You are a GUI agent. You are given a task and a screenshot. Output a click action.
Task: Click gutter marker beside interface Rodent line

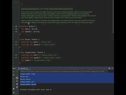tap(16, 26)
